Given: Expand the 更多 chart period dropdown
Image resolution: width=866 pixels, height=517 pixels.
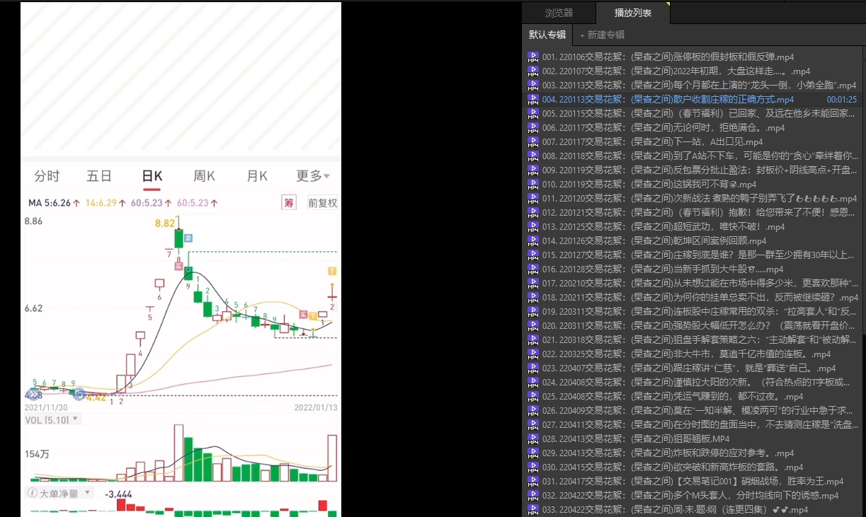Looking at the screenshot, I should [x=312, y=176].
